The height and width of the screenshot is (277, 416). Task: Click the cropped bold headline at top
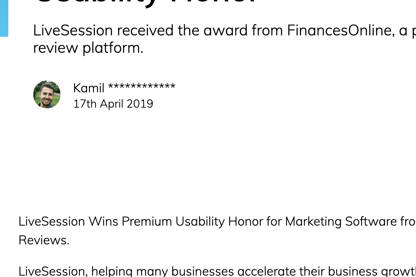(146, 3)
